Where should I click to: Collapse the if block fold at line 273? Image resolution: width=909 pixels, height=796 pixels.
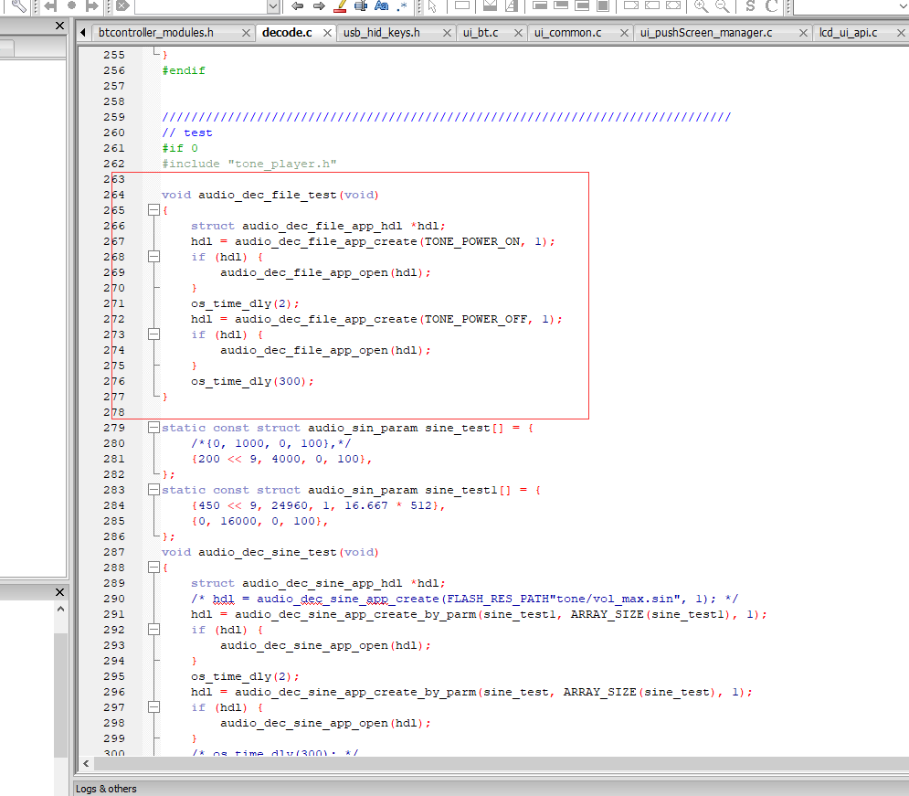[x=153, y=334]
